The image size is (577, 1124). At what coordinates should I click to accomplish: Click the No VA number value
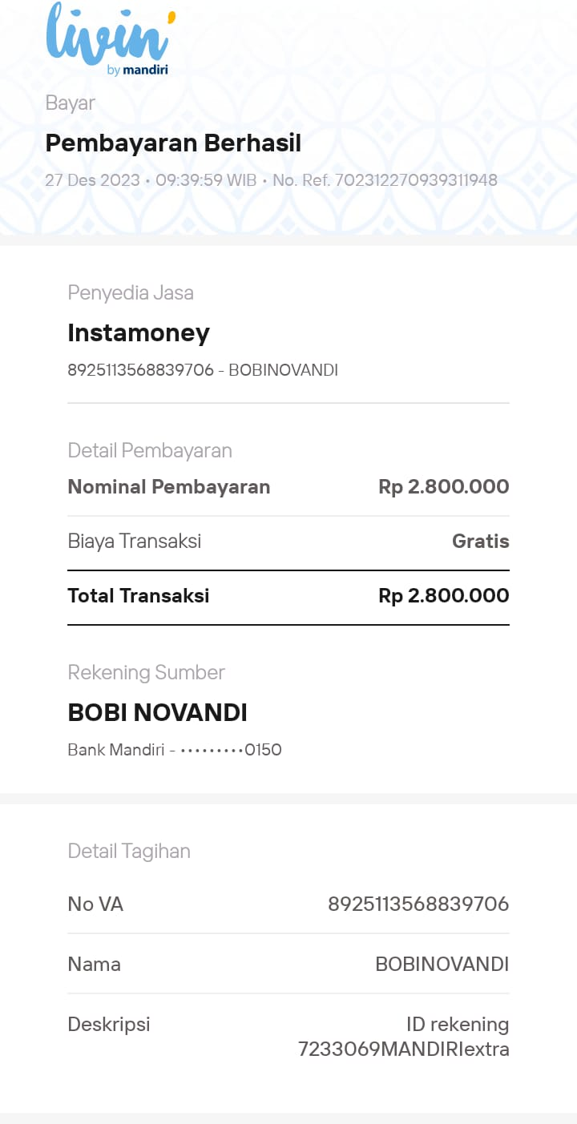tap(418, 904)
